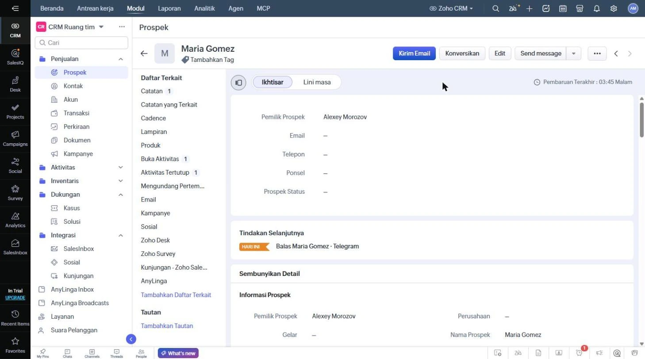Open Projects in the left app rail

[15, 111]
